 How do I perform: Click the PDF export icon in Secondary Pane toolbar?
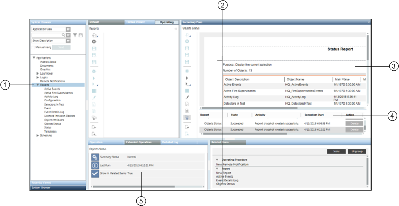[x=187, y=104]
